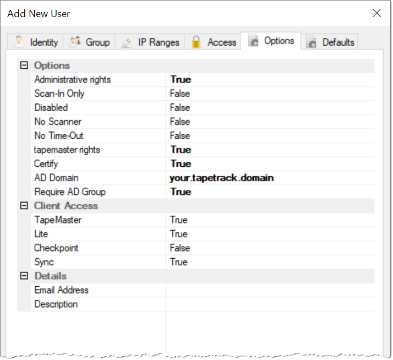Click the Options tab document icon
Viewport: 393px width, 360px height.
(253, 40)
